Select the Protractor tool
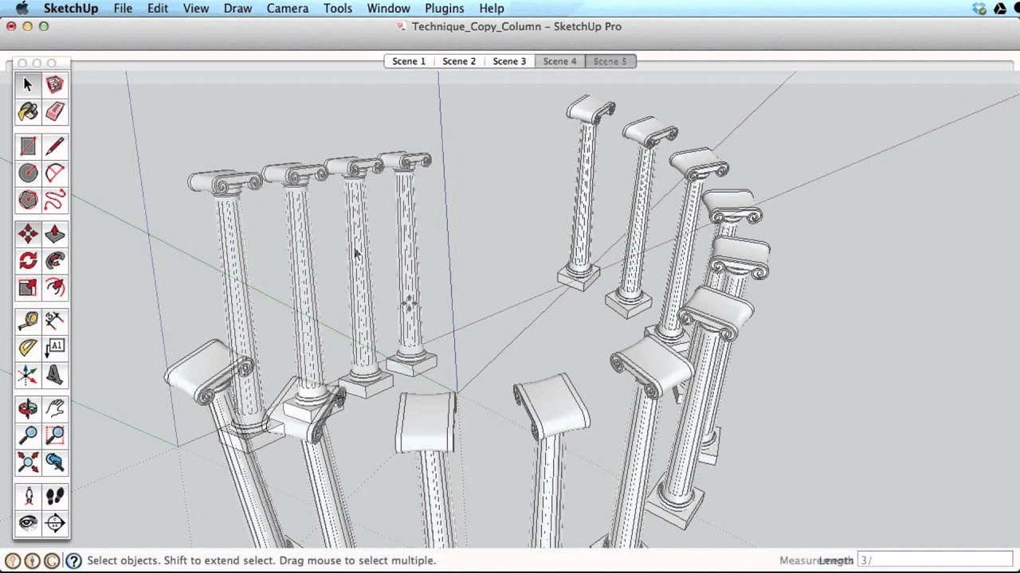The image size is (1020, 573). [28, 348]
